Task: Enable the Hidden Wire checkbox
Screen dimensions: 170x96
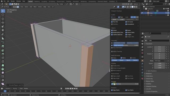Action: click(x=112, y=66)
